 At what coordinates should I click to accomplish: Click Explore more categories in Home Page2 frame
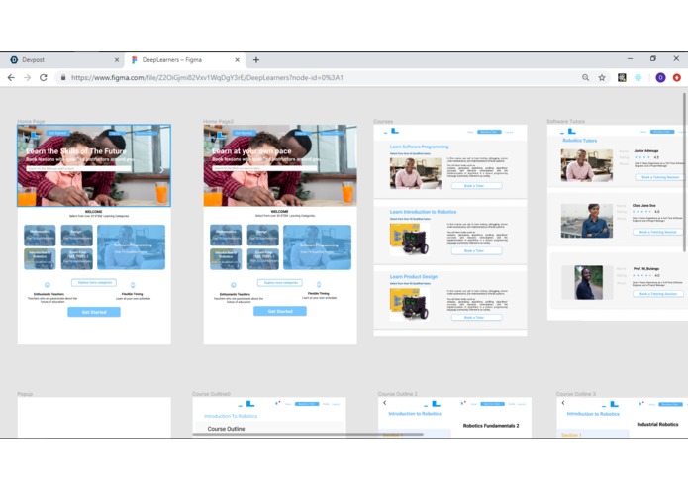pos(280,282)
